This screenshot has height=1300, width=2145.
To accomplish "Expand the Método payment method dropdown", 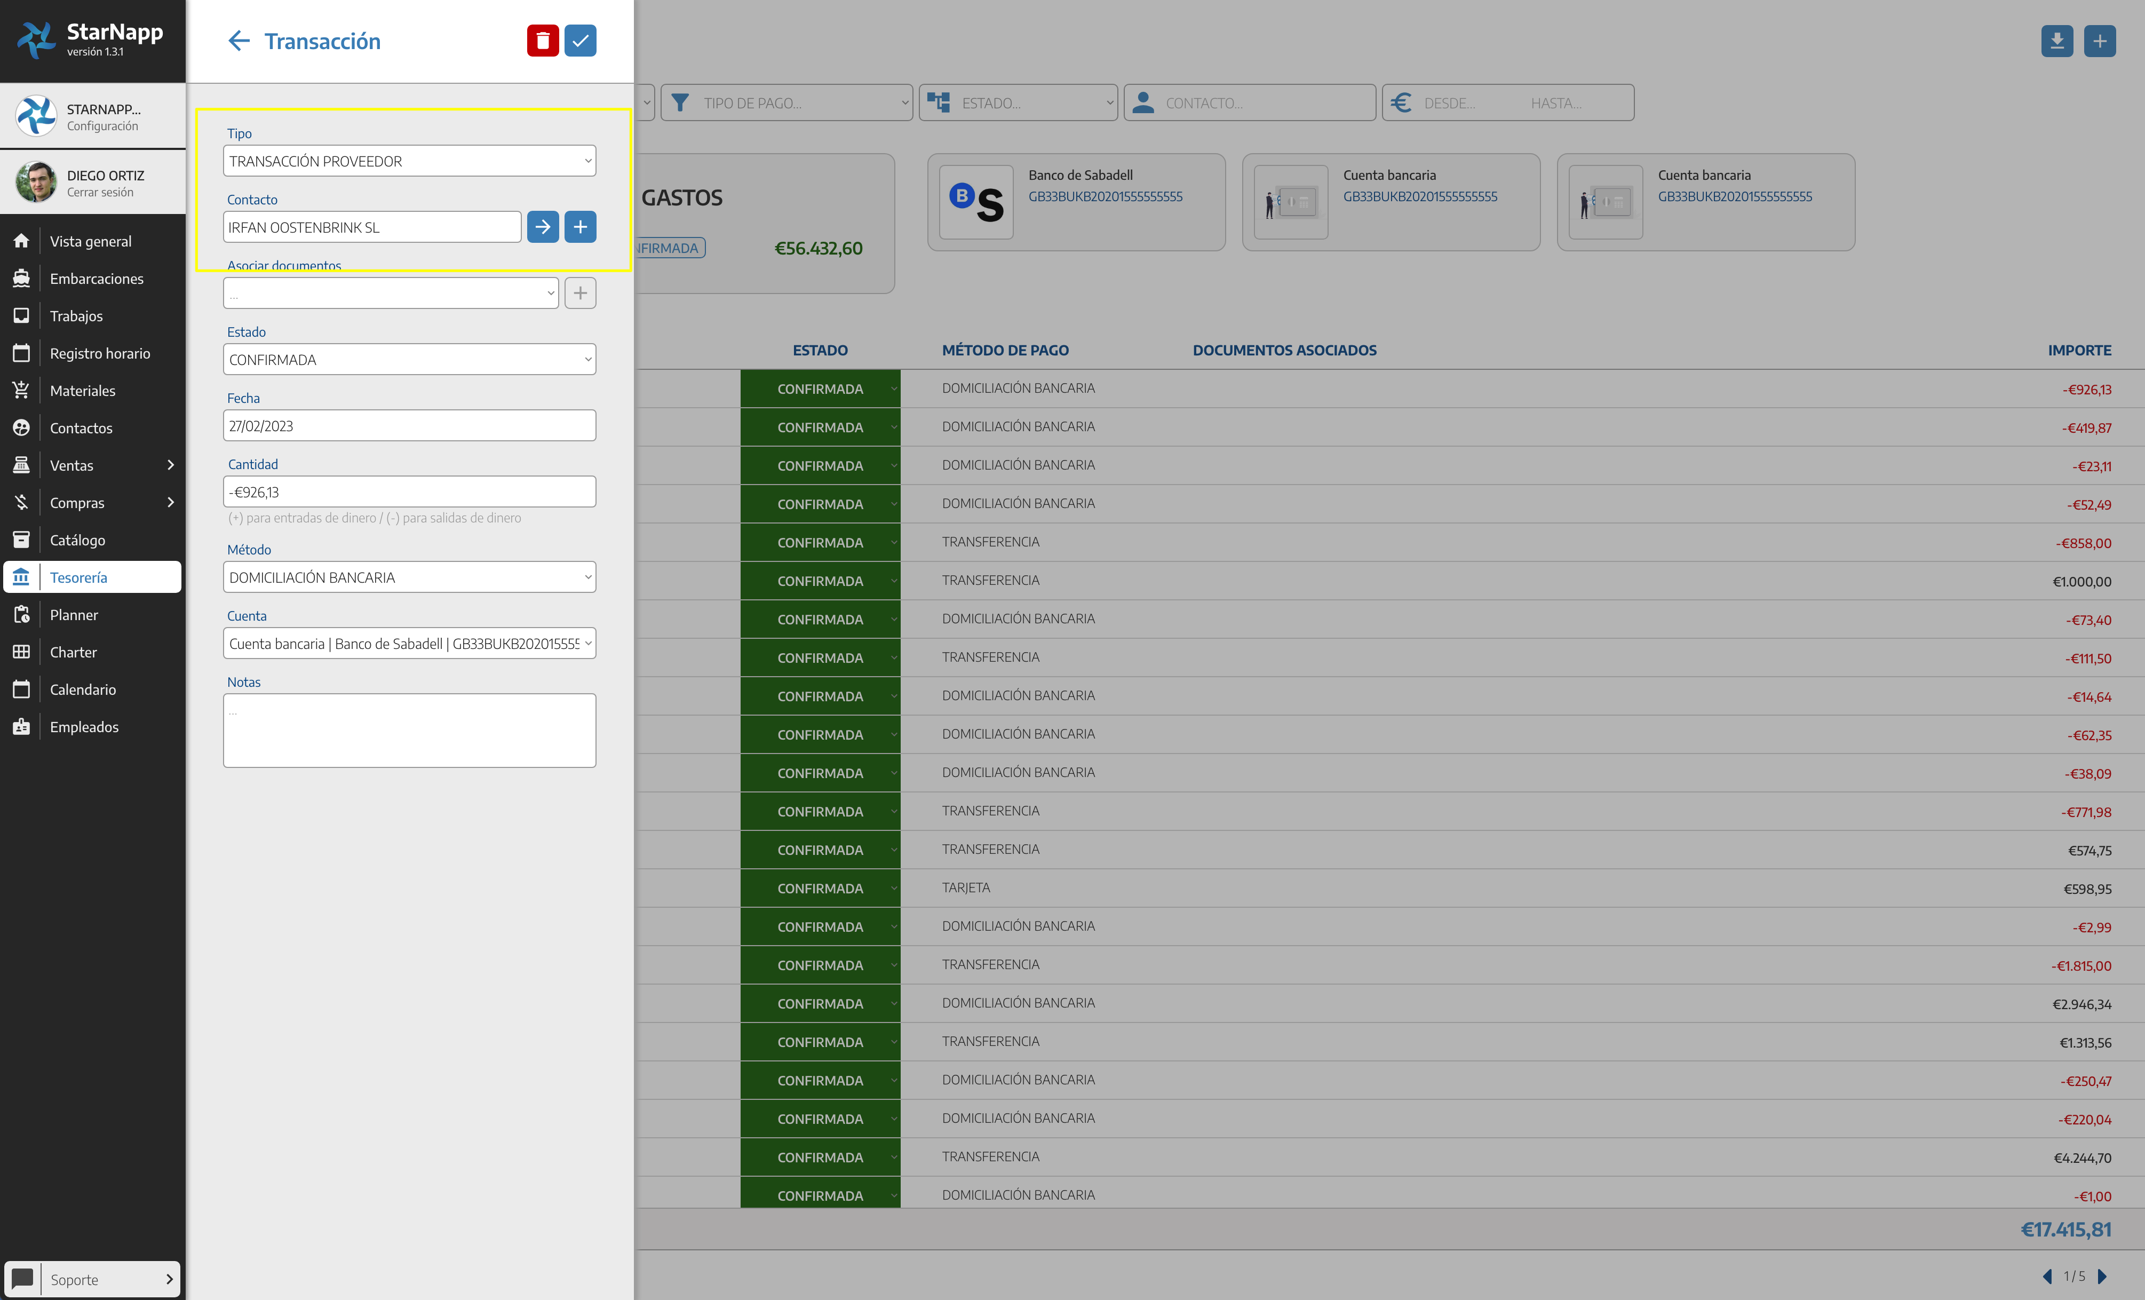I will pyautogui.click(x=409, y=577).
